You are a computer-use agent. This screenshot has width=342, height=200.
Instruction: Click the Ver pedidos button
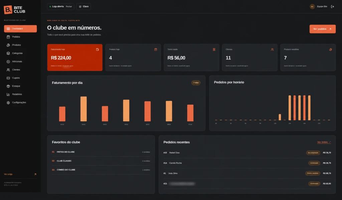click(x=322, y=29)
